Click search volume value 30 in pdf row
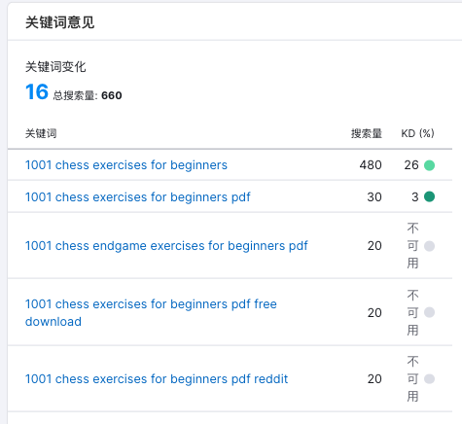 374,197
